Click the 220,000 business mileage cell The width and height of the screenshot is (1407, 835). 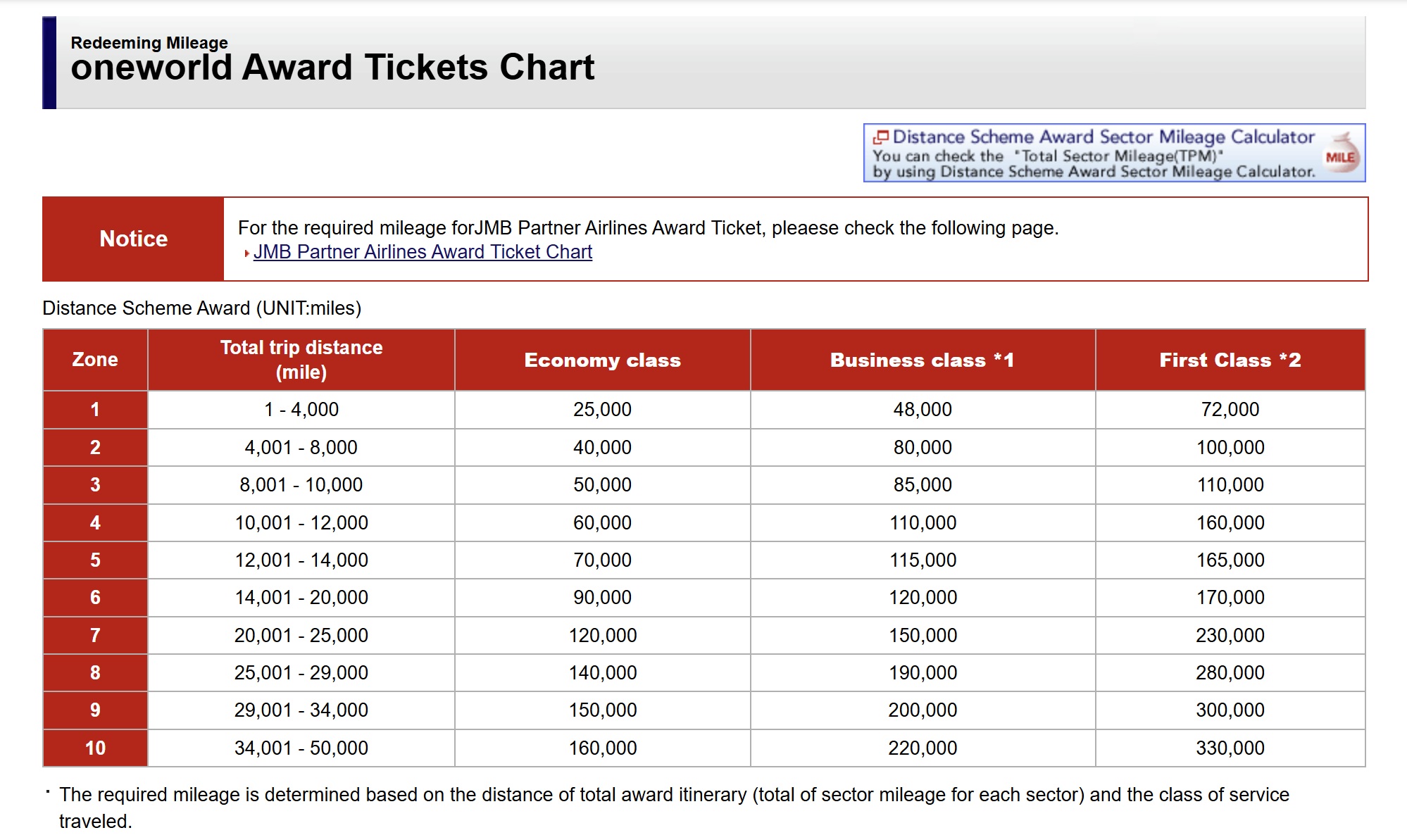click(923, 748)
